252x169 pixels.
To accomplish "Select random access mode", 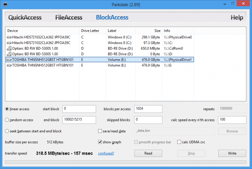I will [x=7, y=120].
